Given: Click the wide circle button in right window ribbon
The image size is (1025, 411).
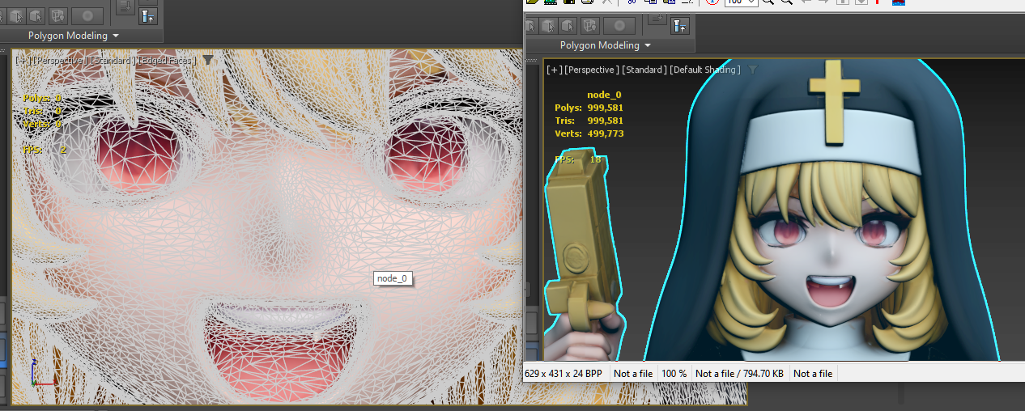Looking at the screenshot, I should click(x=619, y=25).
